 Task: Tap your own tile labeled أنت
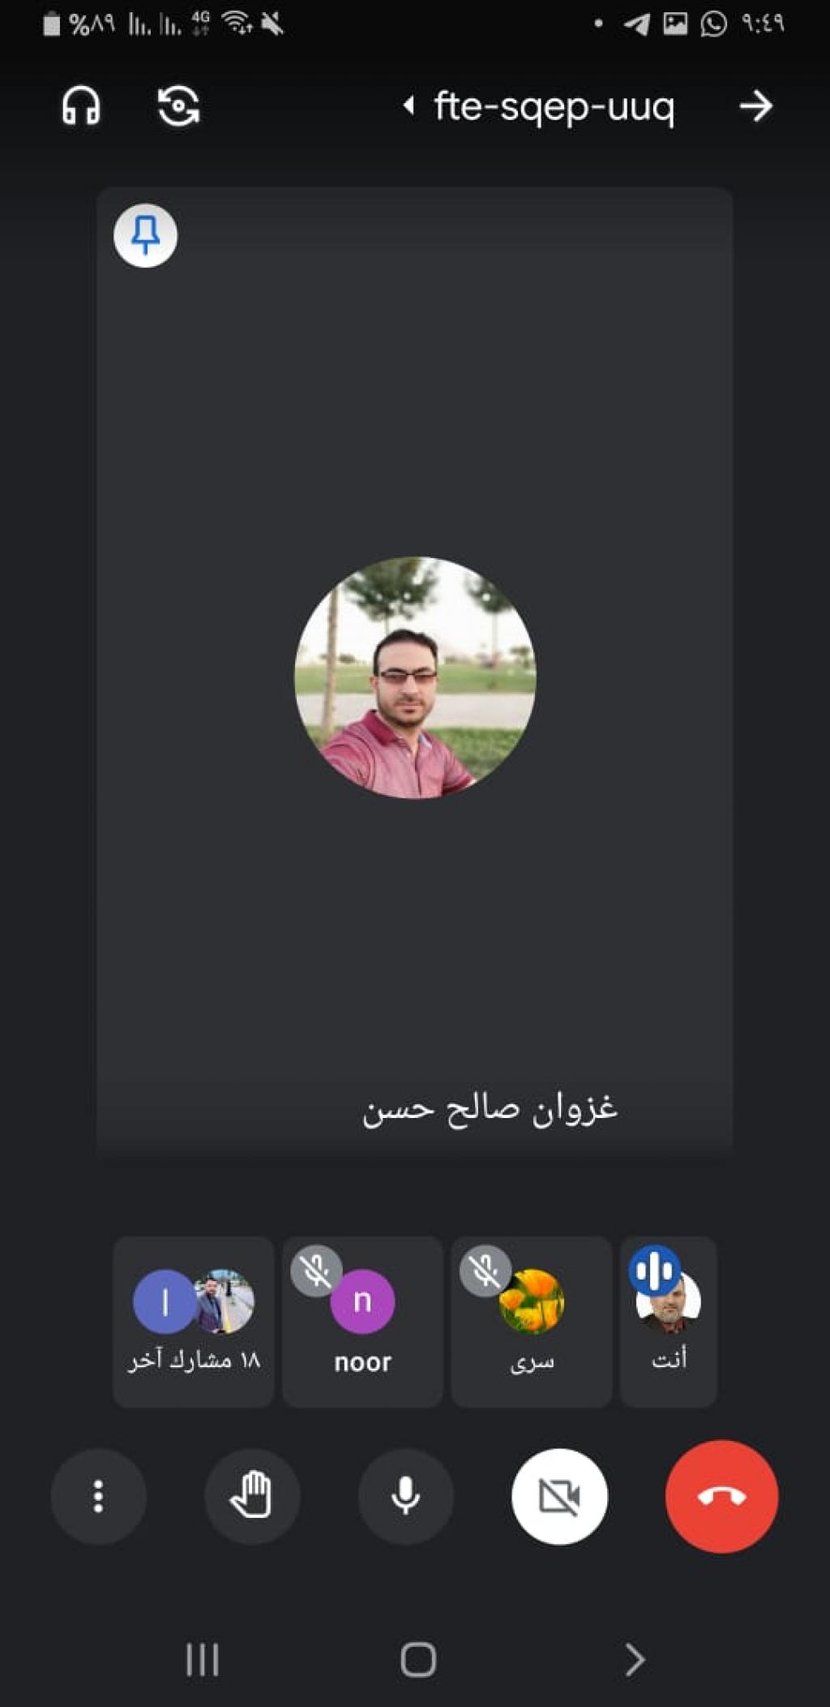[669, 1322]
